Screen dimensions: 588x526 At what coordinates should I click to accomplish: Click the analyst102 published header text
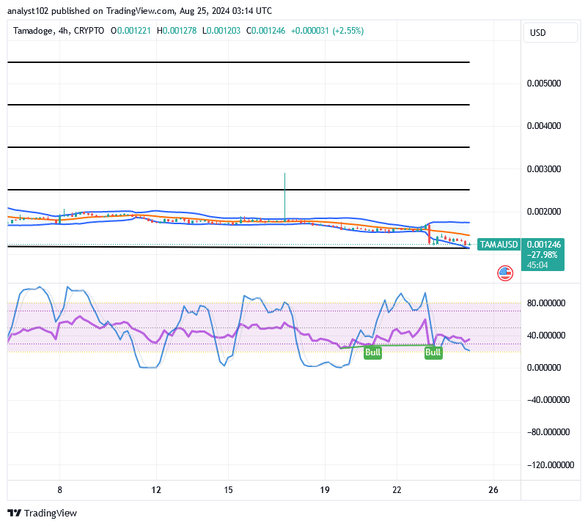139,11
